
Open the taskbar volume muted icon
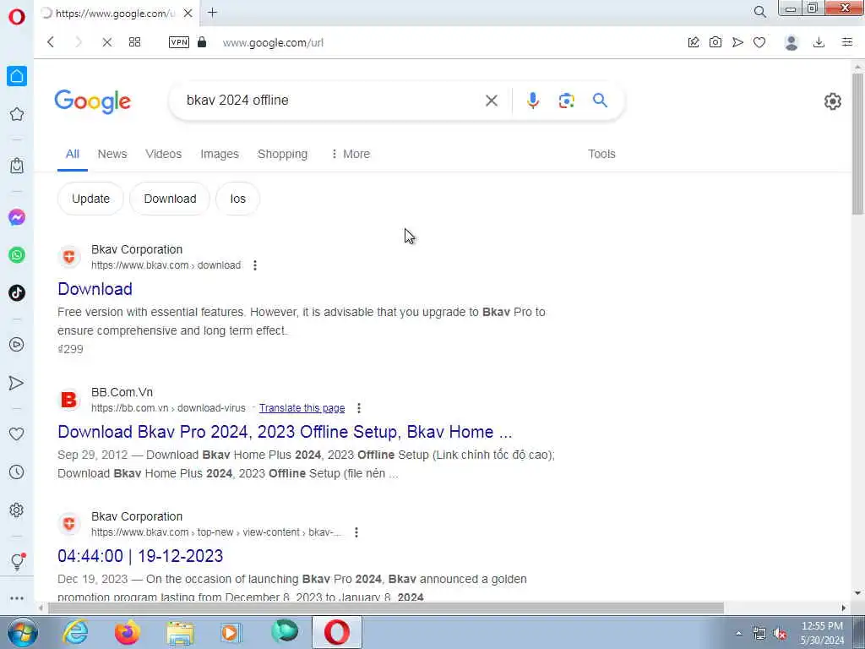(x=780, y=634)
